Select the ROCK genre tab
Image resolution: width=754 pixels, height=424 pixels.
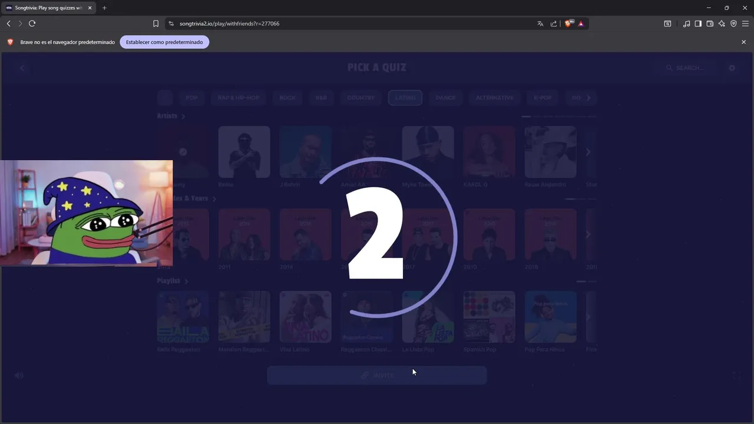click(287, 98)
